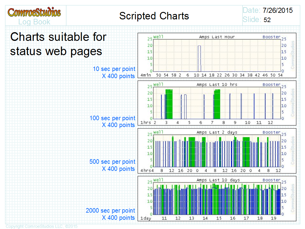Open the Amps Last 10 days chart
The width and height of the screenshot is (305, 229).
[217, 199]
